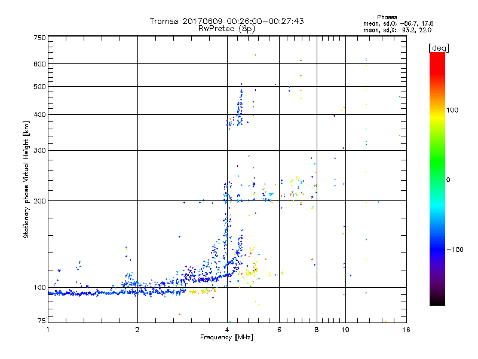
Task: Click the colorbar tick label '100'
Action: (x=452, y=110)
